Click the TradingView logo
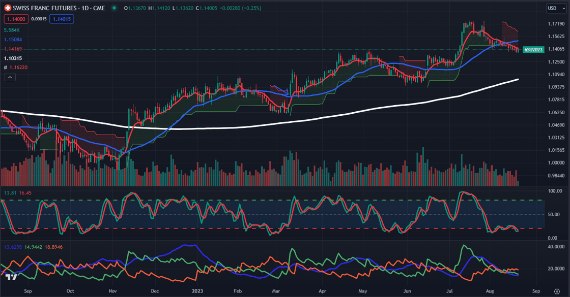The height and width of the screenshot is (297, 570). [x=11, y=277]
